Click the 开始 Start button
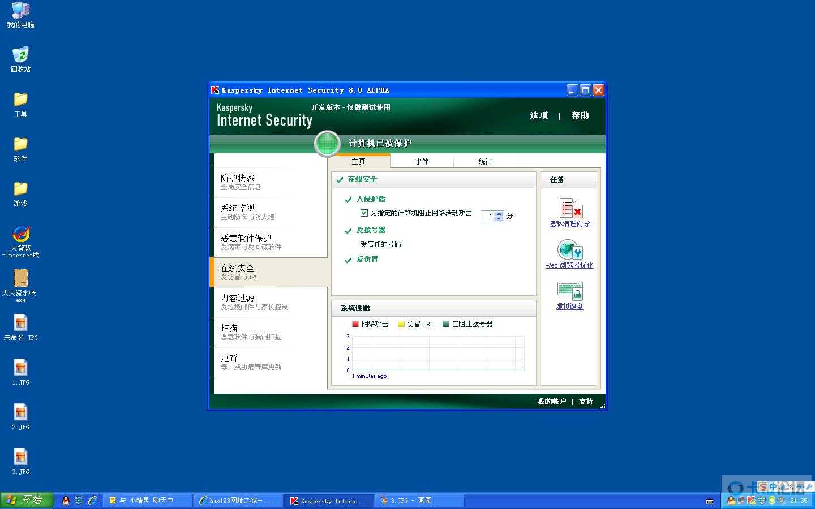 click(x=27, y=501)
